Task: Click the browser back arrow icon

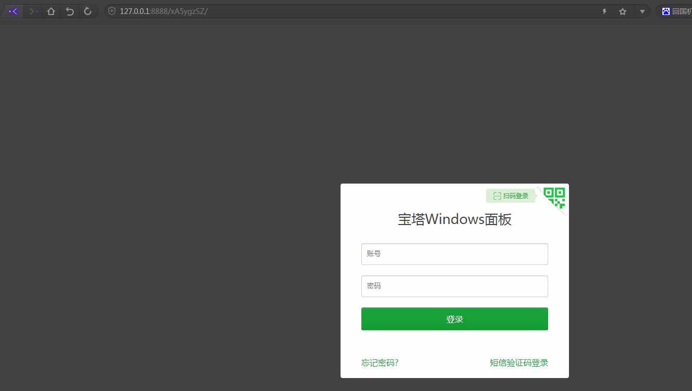Action: point(13,11)
